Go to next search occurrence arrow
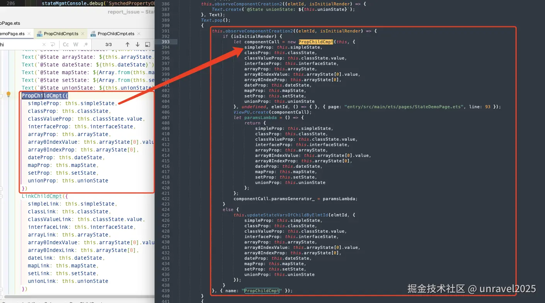Screen dimensions: 545x303 (x=137, y=44)
